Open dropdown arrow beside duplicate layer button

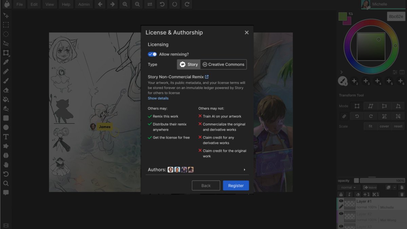tap(395, 187)
